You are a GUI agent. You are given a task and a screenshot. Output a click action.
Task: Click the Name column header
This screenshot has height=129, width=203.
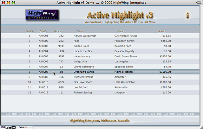click(x=80, y=31)
